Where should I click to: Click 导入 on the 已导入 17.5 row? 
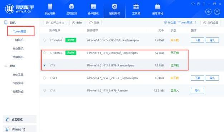(x=198, y=90)
